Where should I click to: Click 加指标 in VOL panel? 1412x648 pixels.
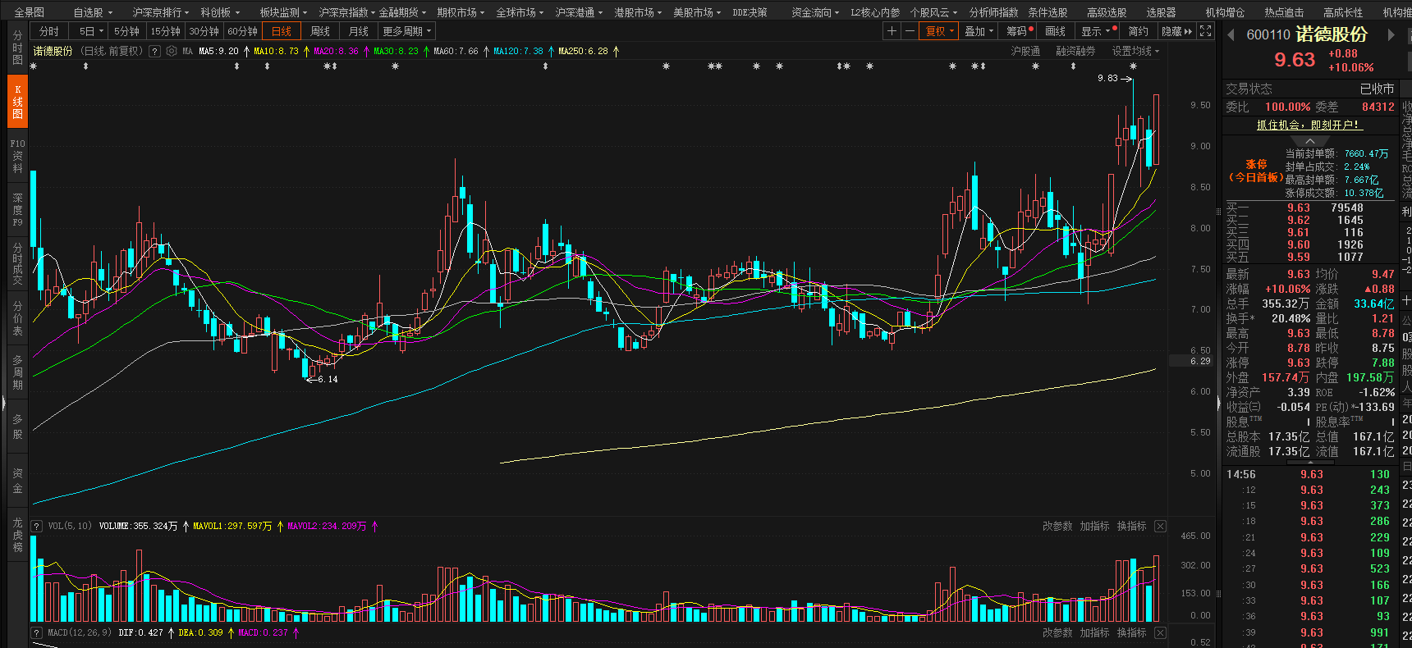1094,526
